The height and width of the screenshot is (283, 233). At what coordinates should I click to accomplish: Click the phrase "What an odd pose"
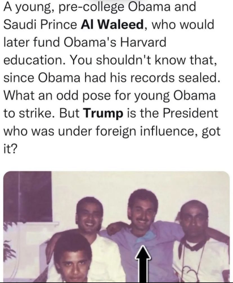pos(57,96)
